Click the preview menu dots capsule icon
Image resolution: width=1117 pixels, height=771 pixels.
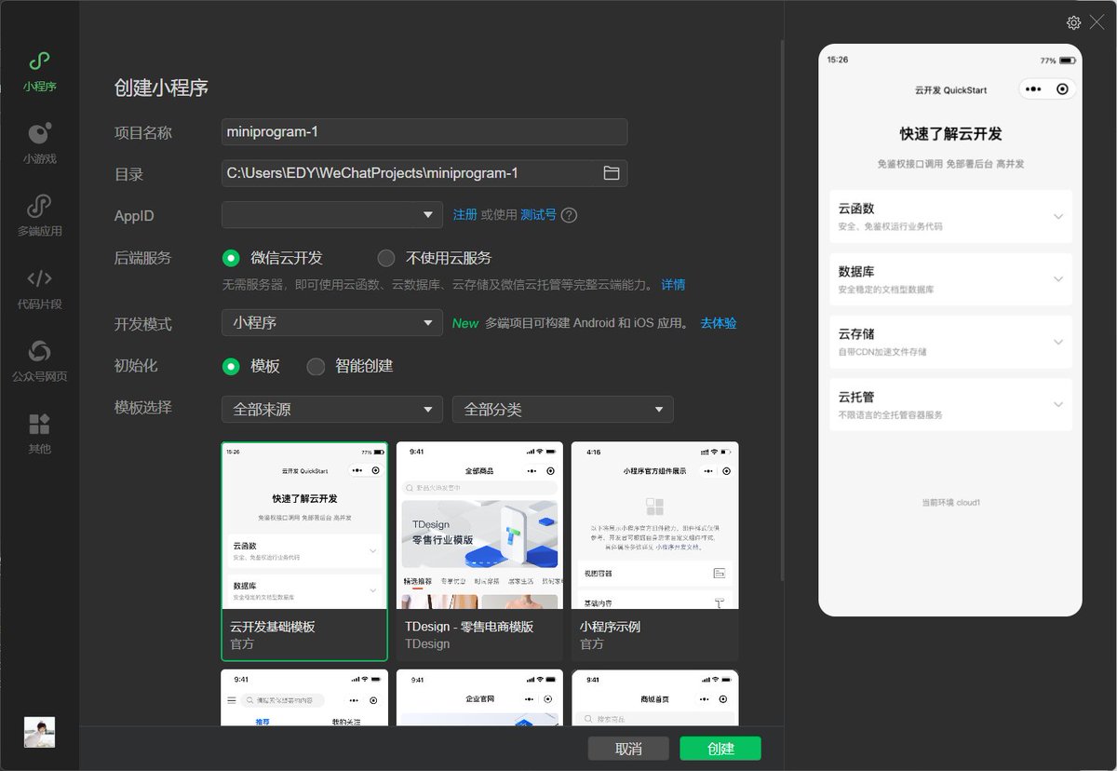tap(1032, 89)
